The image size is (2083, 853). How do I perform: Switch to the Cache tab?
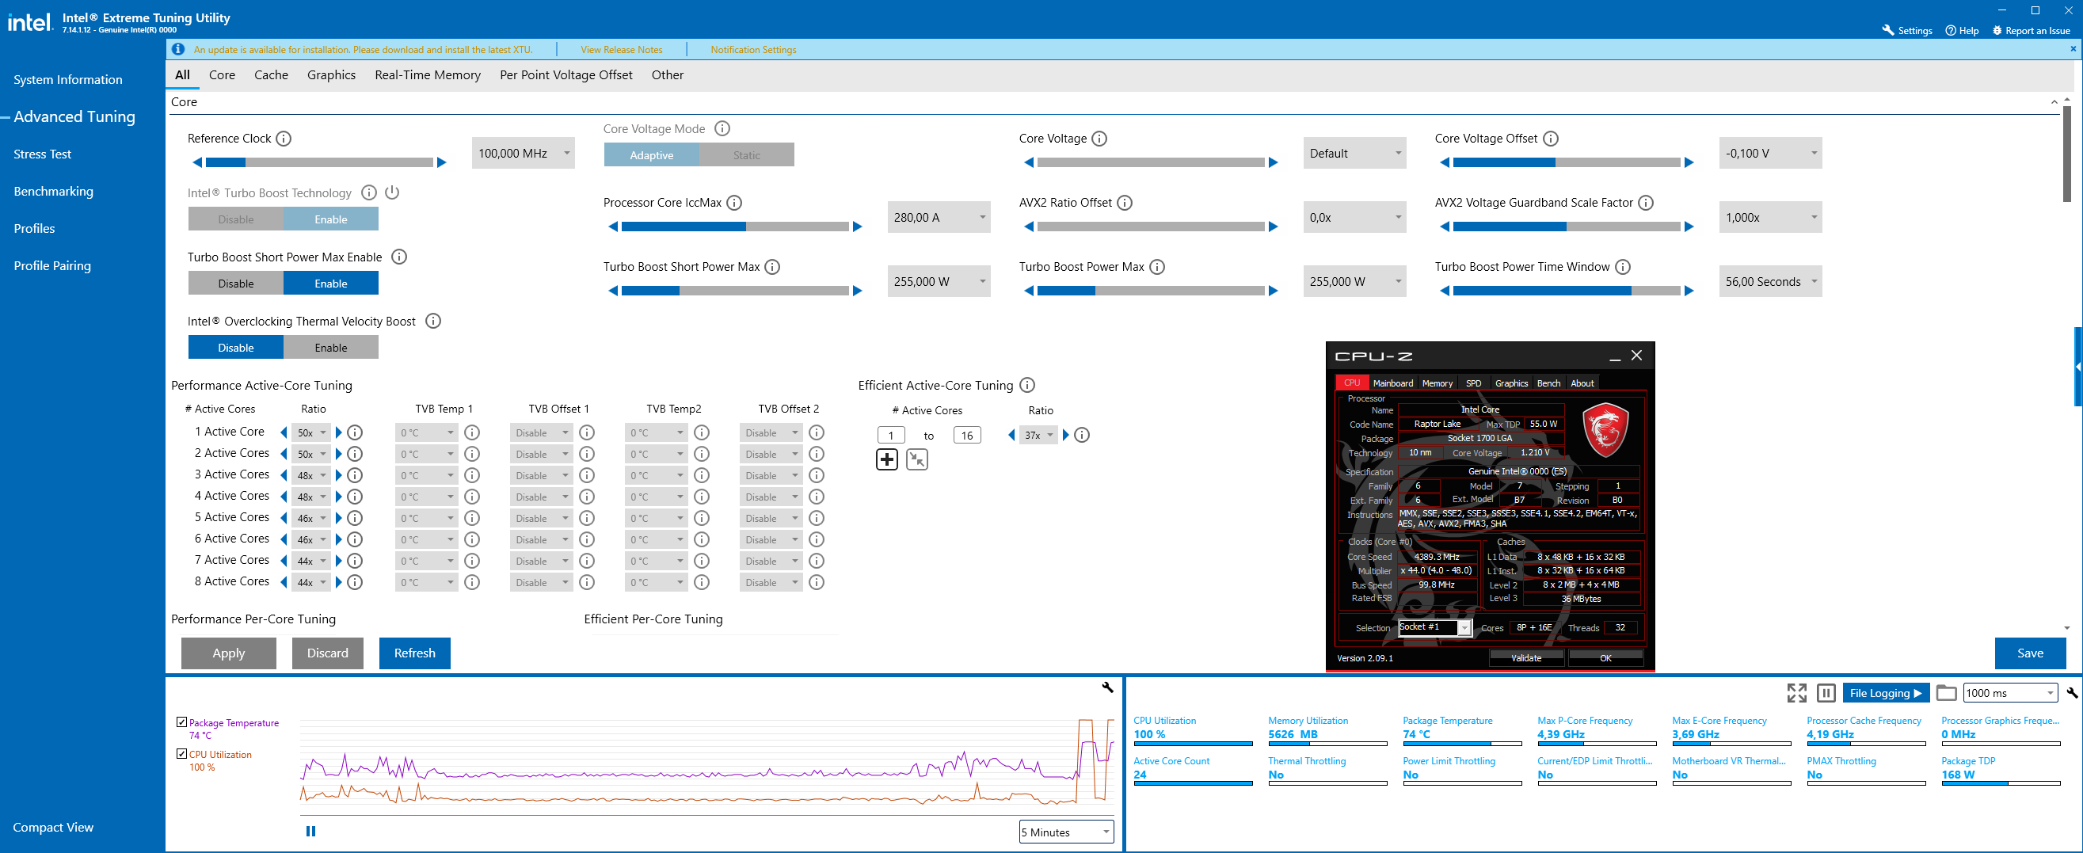pyautogui.click(x=271, y=74)
